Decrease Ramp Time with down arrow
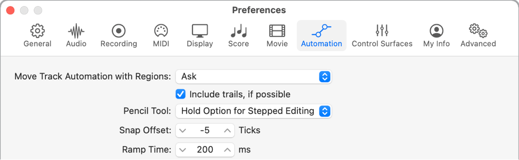The height and width of the screenshot is (160, 519). click(x=183, y=150)
